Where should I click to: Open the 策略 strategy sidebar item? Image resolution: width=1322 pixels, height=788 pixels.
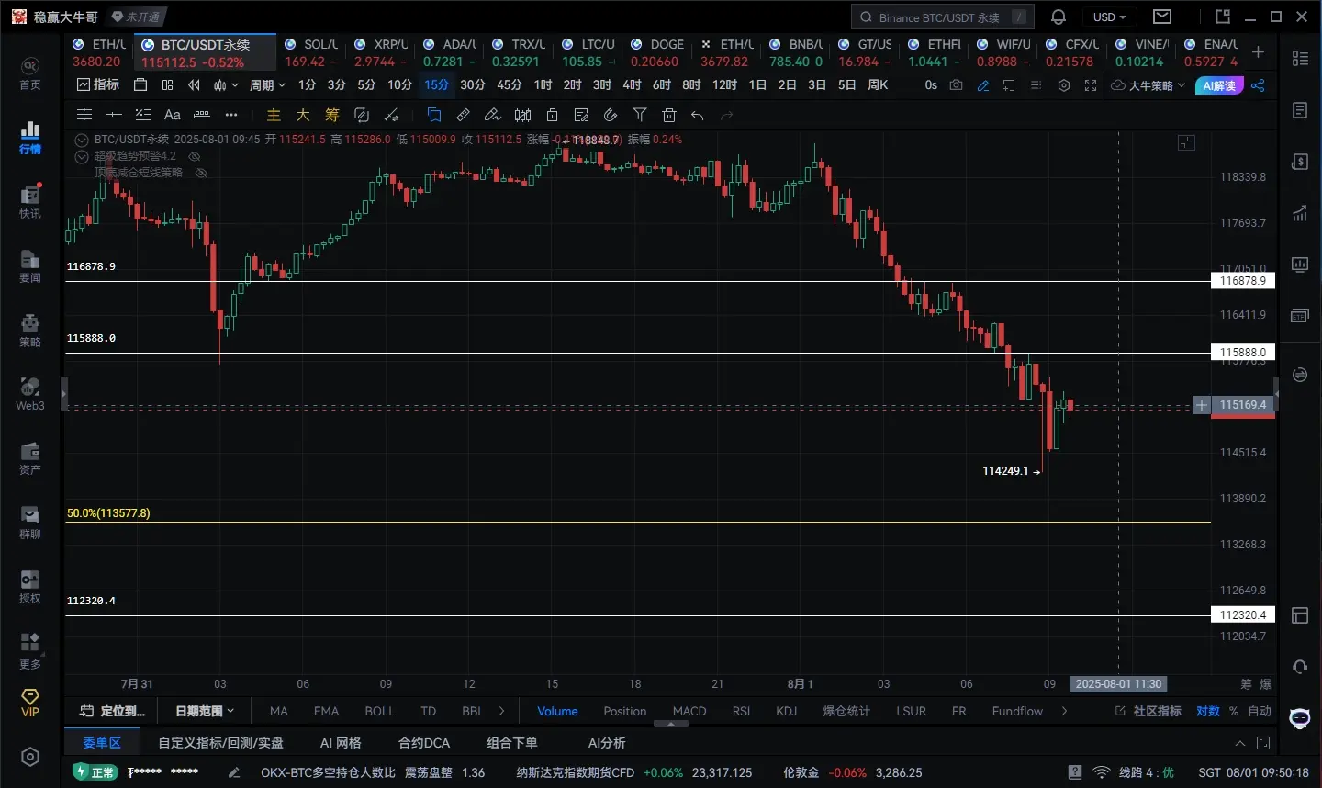pyautogui.click(x=30, y=331)
